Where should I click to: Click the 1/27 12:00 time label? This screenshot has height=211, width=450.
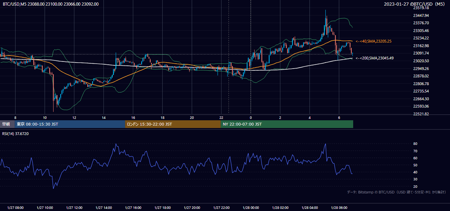(74, 208)
